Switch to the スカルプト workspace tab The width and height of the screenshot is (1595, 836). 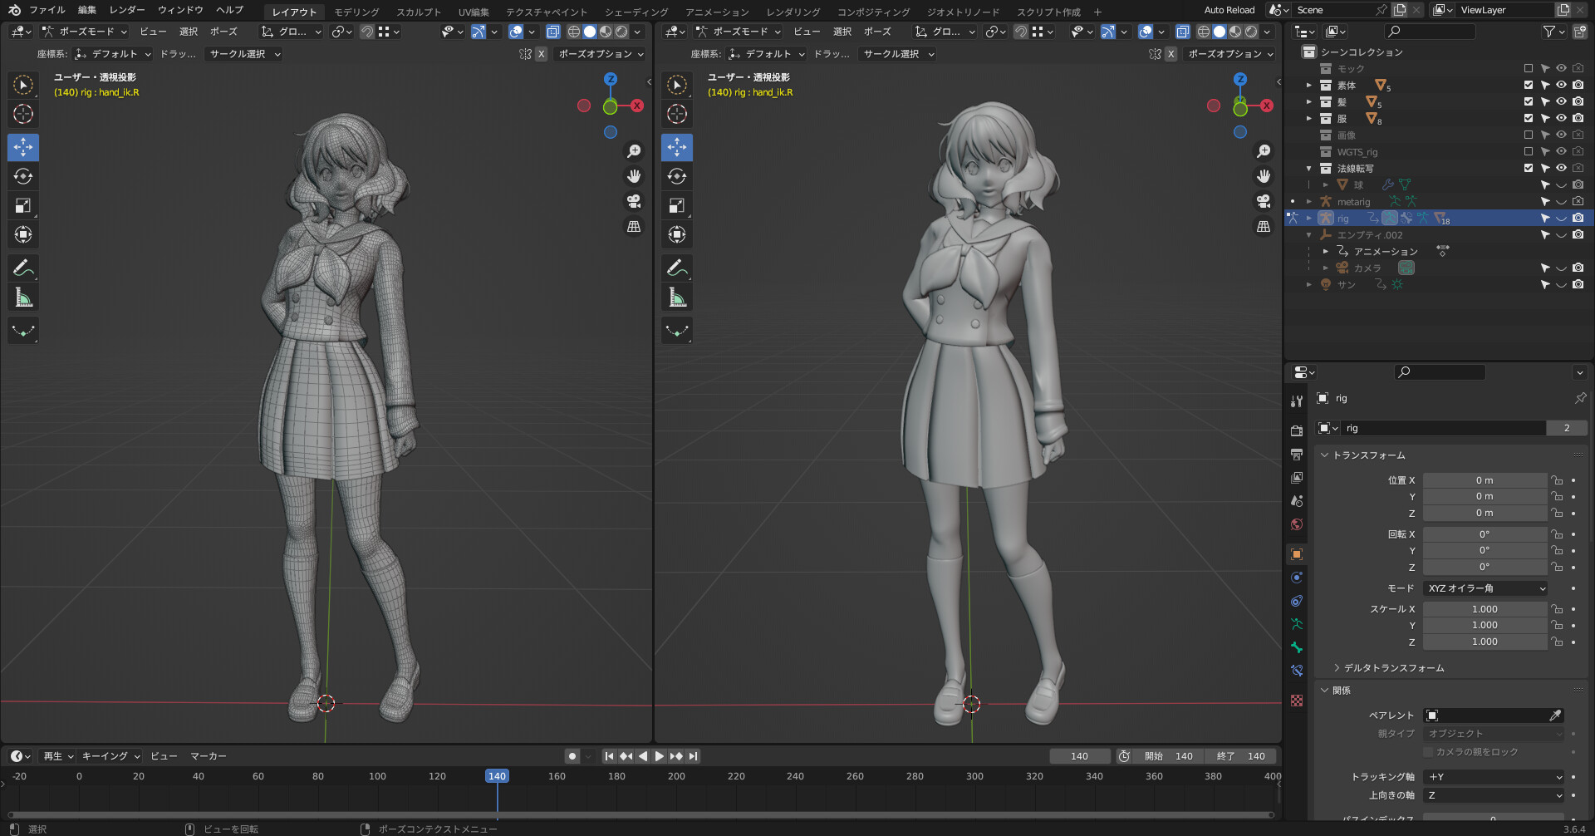419,12
